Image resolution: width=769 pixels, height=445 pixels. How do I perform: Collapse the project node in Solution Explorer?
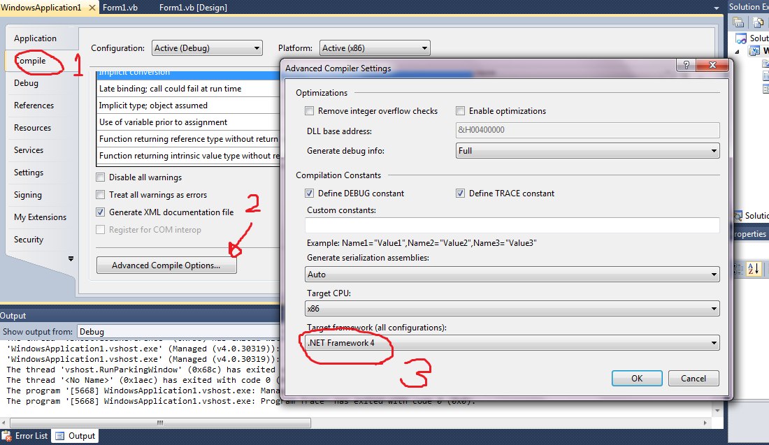pos(737,51)
